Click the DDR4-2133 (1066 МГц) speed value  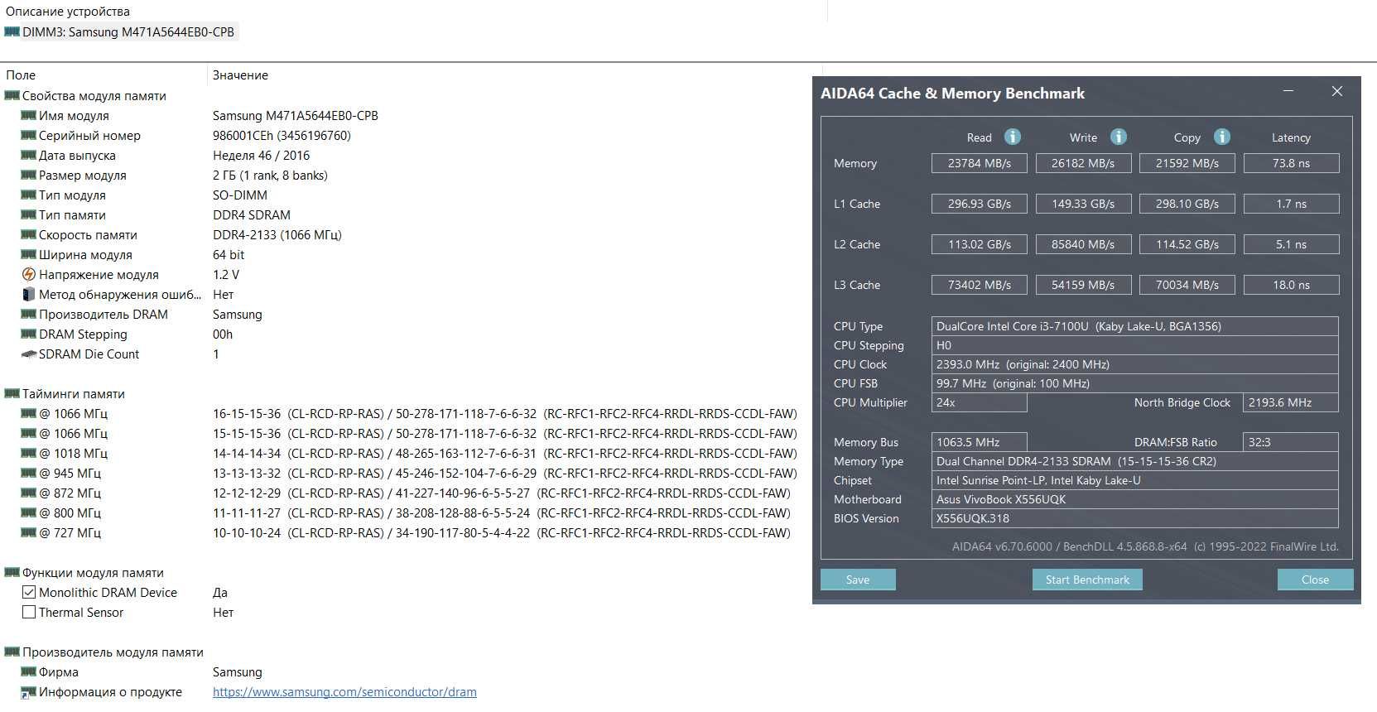coord(277,235)
